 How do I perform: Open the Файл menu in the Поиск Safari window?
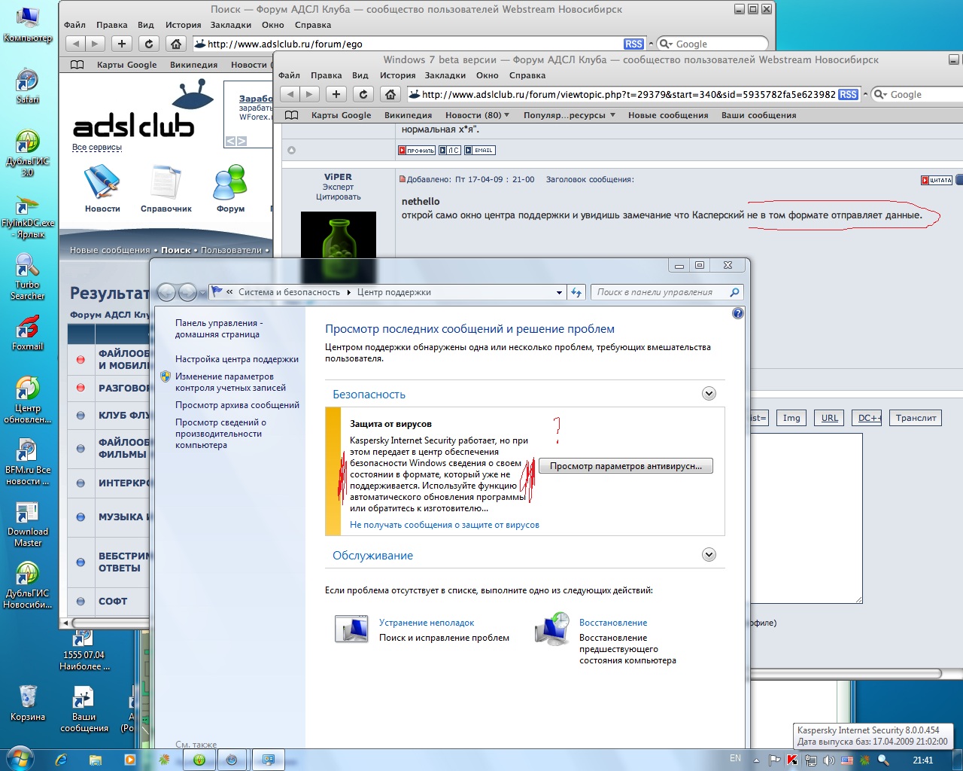click(75, 25)
